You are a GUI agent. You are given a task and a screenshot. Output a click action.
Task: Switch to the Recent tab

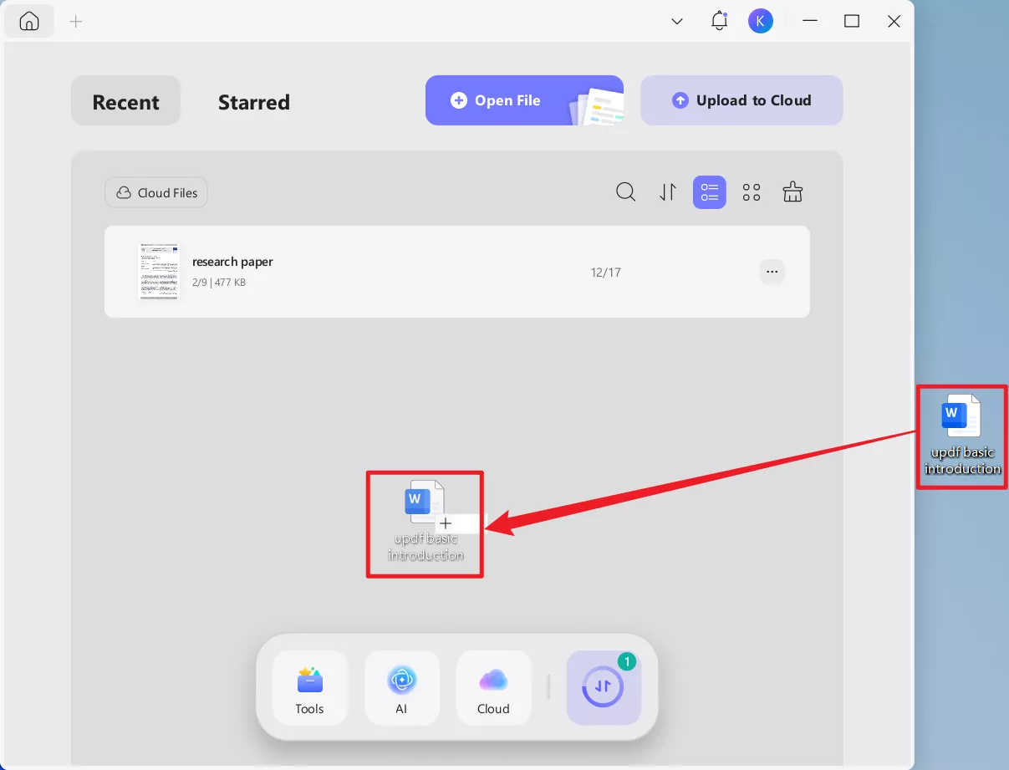pos(125,101)
